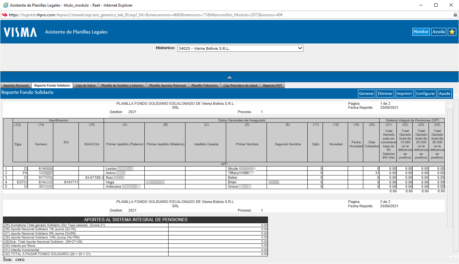459x264 pixels.
Task: Select the Reporte Fondo Solidario tab
Action: 52,86
